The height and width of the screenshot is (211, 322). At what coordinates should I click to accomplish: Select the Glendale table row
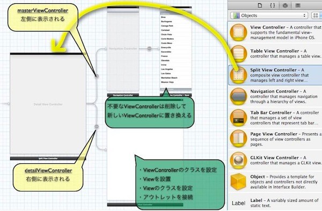(x=176, y=61)
